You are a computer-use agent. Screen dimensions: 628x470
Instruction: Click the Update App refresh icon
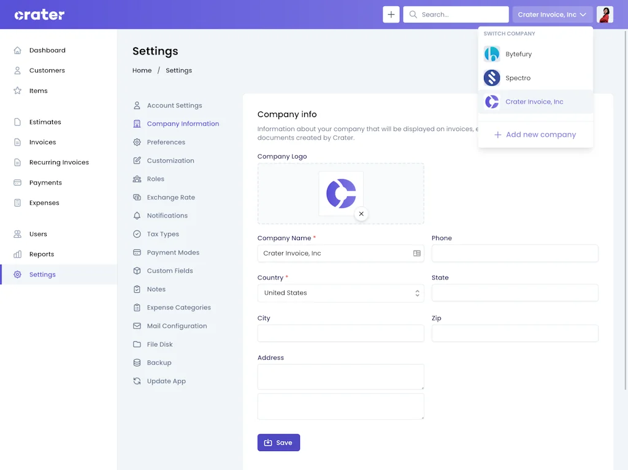point(137,381)
